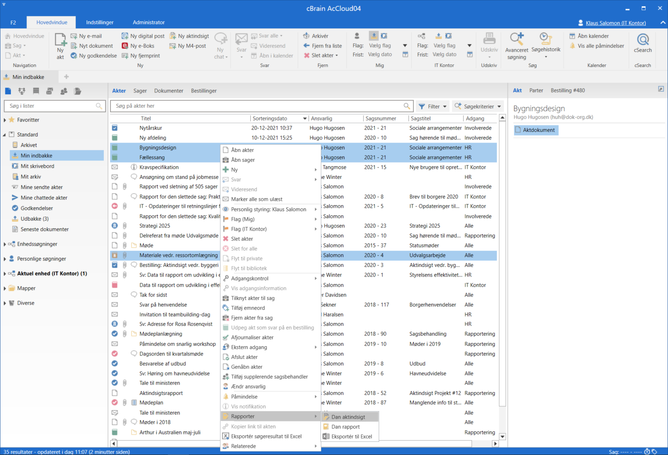668x455 pixels.
Task: Expand Personlige søgninger node
Action: click(5, 259)
